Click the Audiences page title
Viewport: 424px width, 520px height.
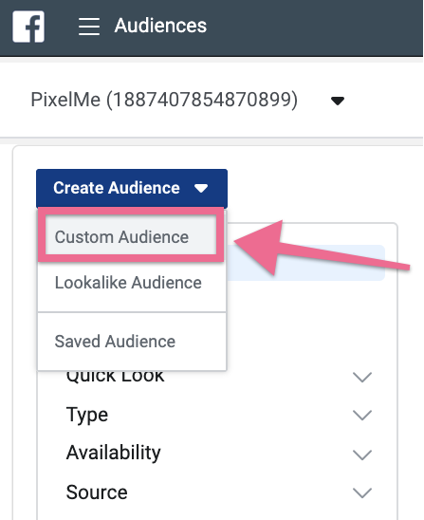pyautogui.click(x=160, y=26)
